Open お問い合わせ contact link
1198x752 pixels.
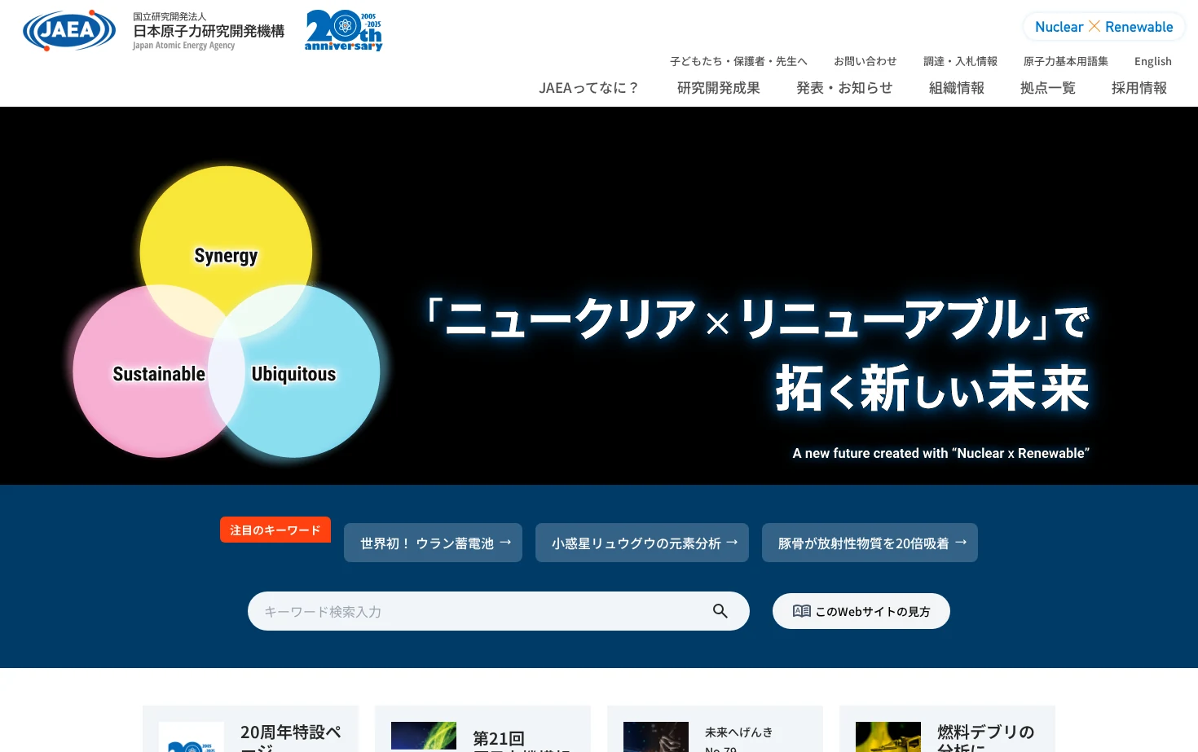point(865,61)
